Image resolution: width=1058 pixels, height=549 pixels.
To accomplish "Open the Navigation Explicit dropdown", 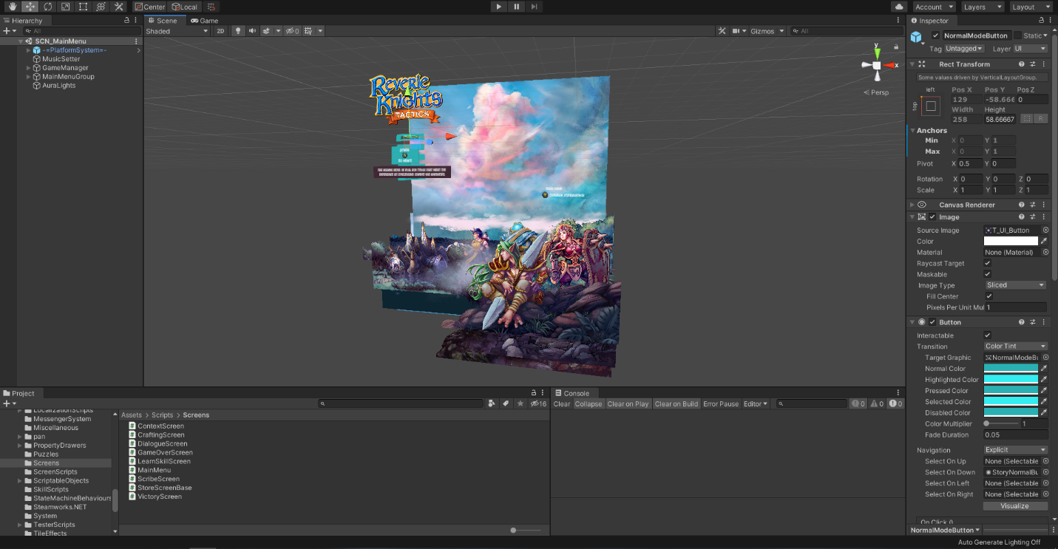I will point(1016,450).
